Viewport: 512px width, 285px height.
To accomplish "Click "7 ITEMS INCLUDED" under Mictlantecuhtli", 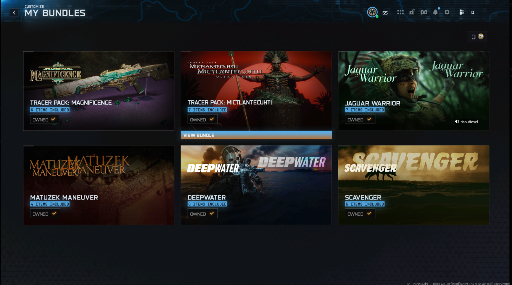I will pos(207,110).
